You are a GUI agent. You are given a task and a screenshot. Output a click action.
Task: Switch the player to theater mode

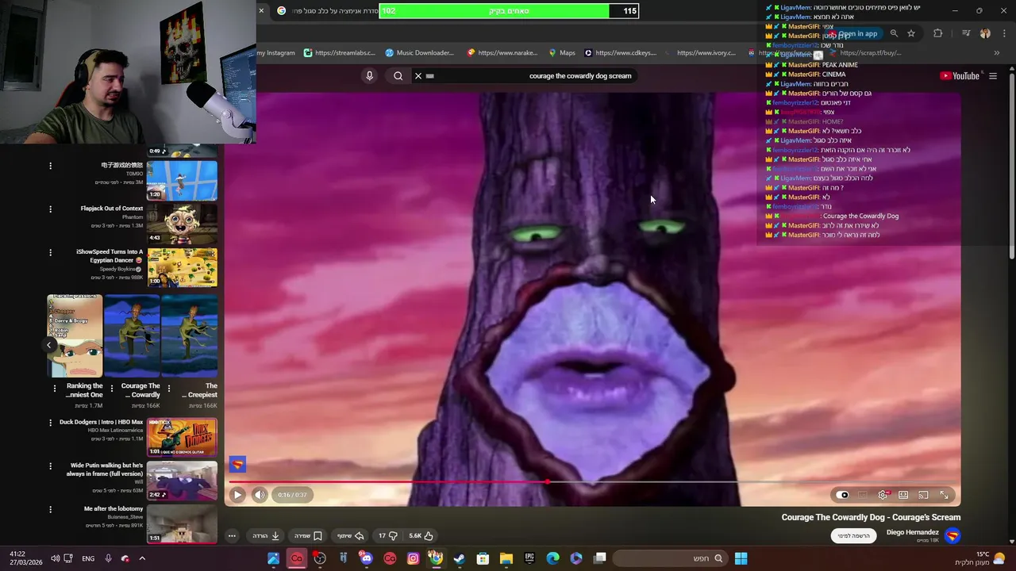point(903,495)
